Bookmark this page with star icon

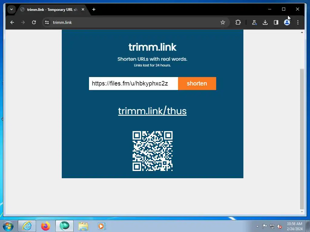point(223,22)
